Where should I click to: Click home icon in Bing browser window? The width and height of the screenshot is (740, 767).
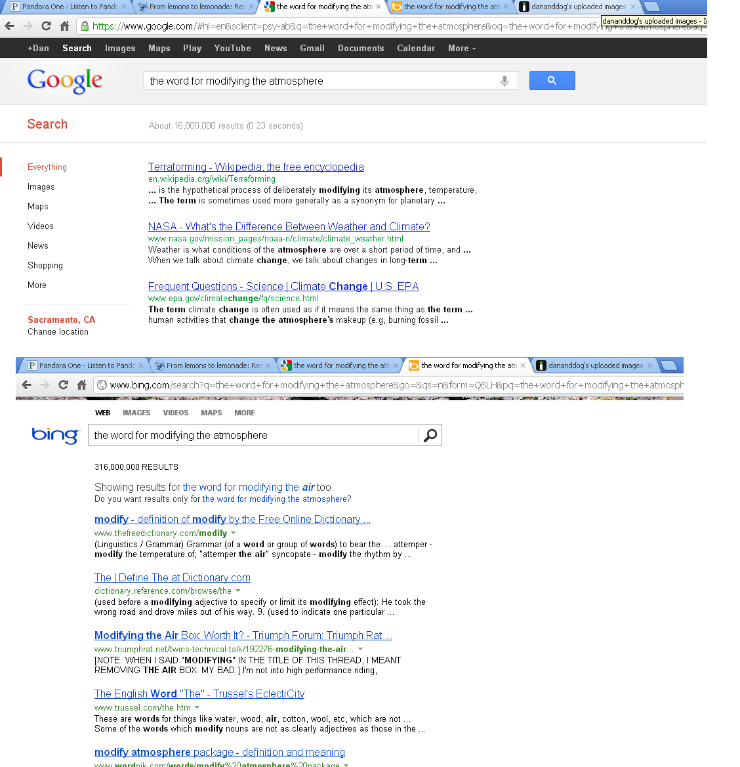(82, 385)
